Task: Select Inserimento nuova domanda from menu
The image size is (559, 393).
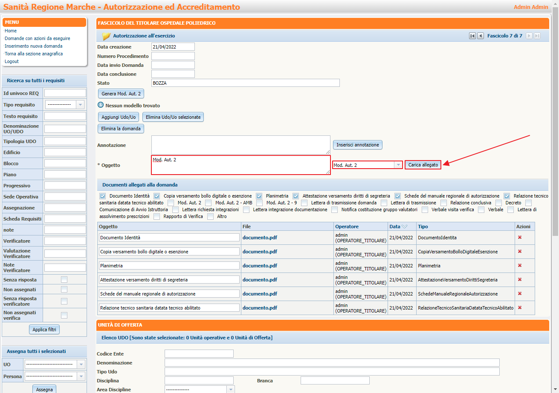Action: (34, 46)
